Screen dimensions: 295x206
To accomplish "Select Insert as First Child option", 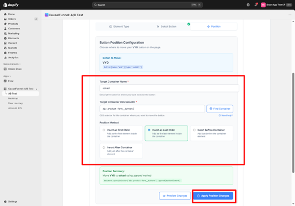I will [x=104, y=130].
